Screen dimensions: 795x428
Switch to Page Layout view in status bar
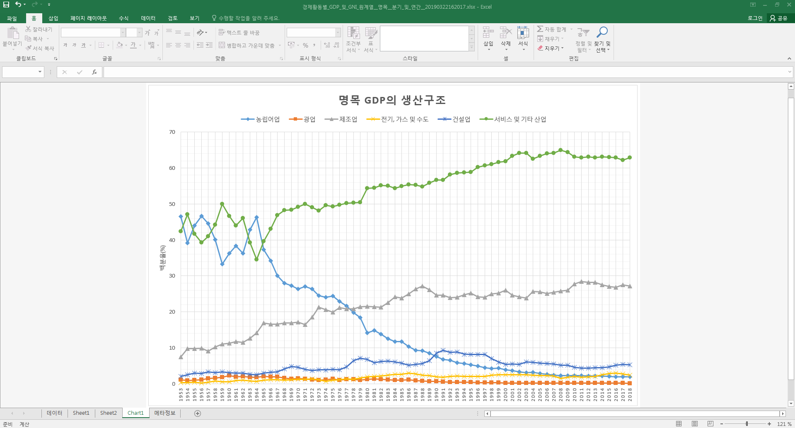point(695,424)
